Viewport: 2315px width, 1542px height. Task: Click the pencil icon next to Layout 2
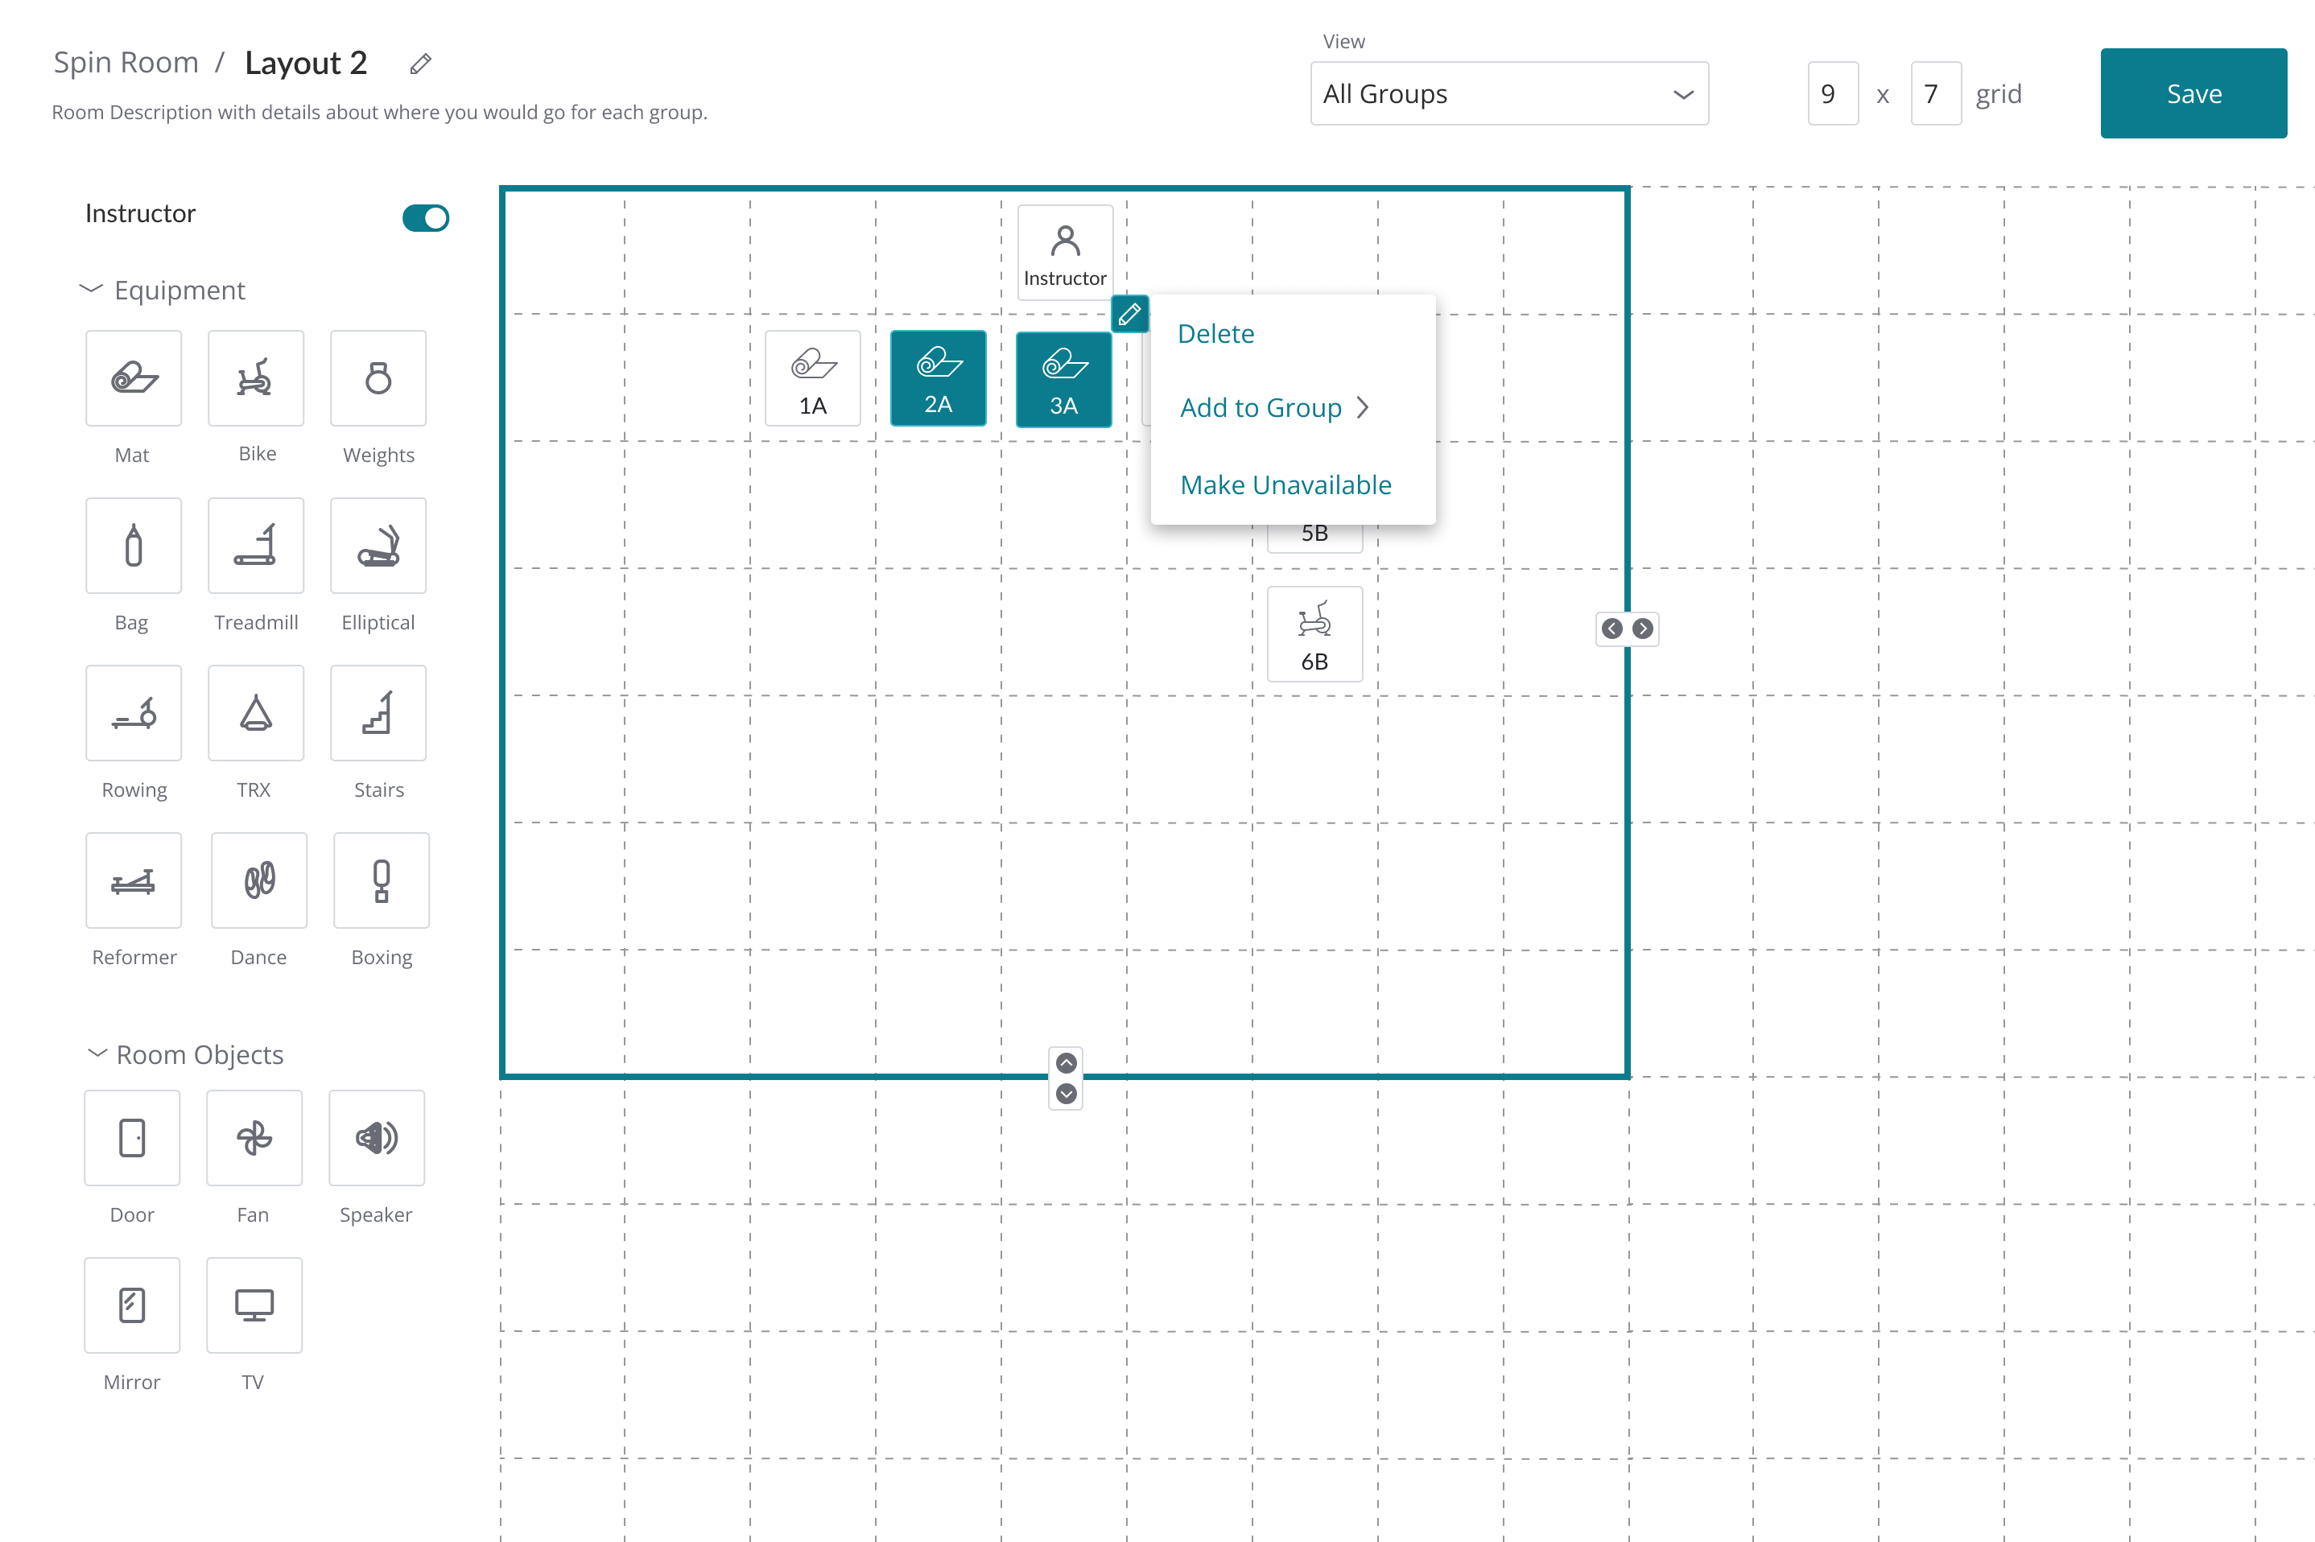click(x=421, y=64)
